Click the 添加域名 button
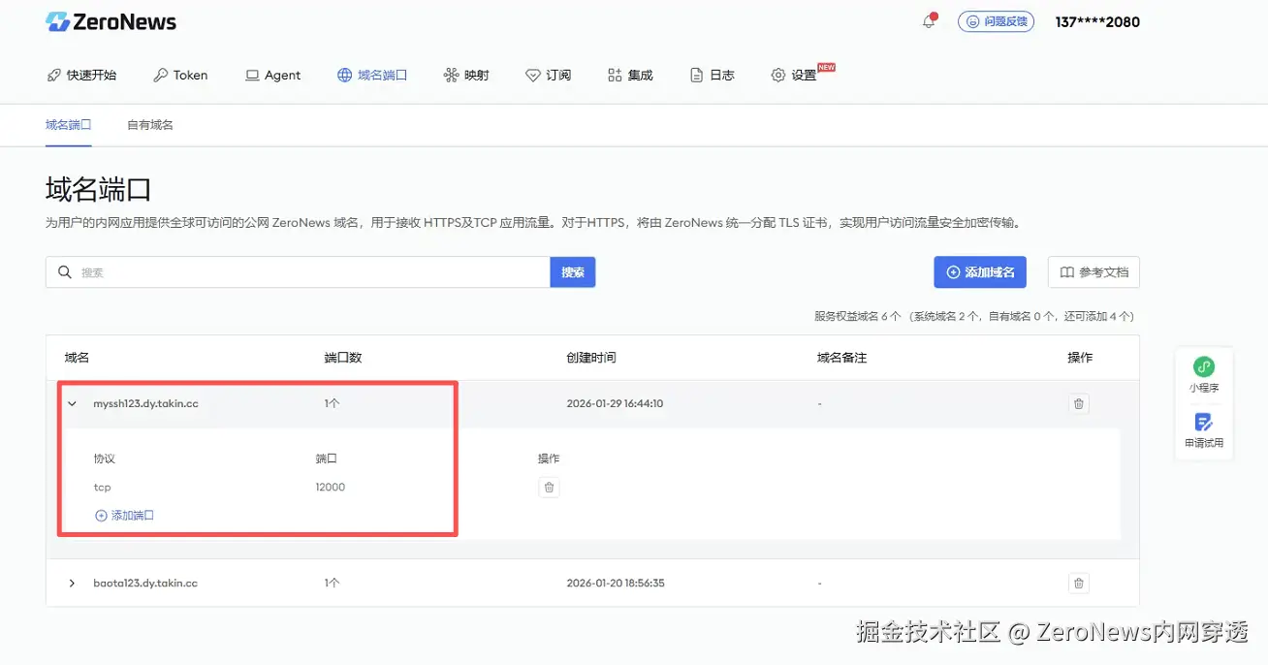Viewport: 1268px width, 665px height. coord(980,272)
